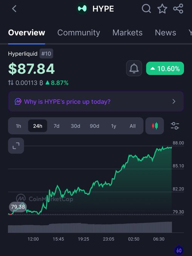Viewport: 192px width, 256px height.
Task: Tap the 8.87% BTC change
Action: (x=57, y=83)
